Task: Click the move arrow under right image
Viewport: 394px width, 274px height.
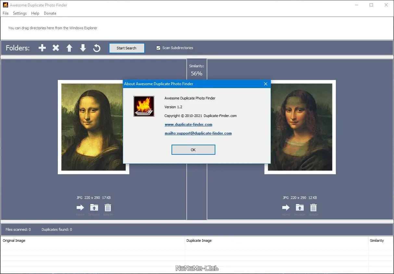Action: pyautogui.click(x=286, y=208)
